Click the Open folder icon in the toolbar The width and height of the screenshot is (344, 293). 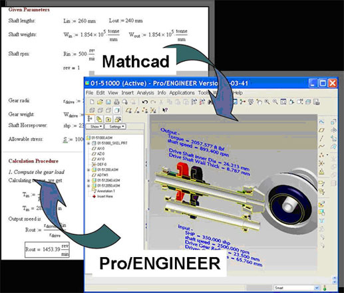pos(100,102)
